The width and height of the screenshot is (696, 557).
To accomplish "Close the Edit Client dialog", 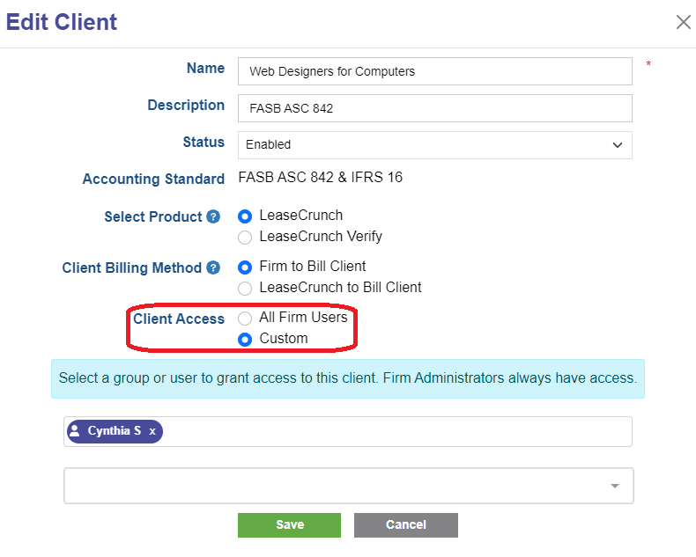I will [683, 22].
